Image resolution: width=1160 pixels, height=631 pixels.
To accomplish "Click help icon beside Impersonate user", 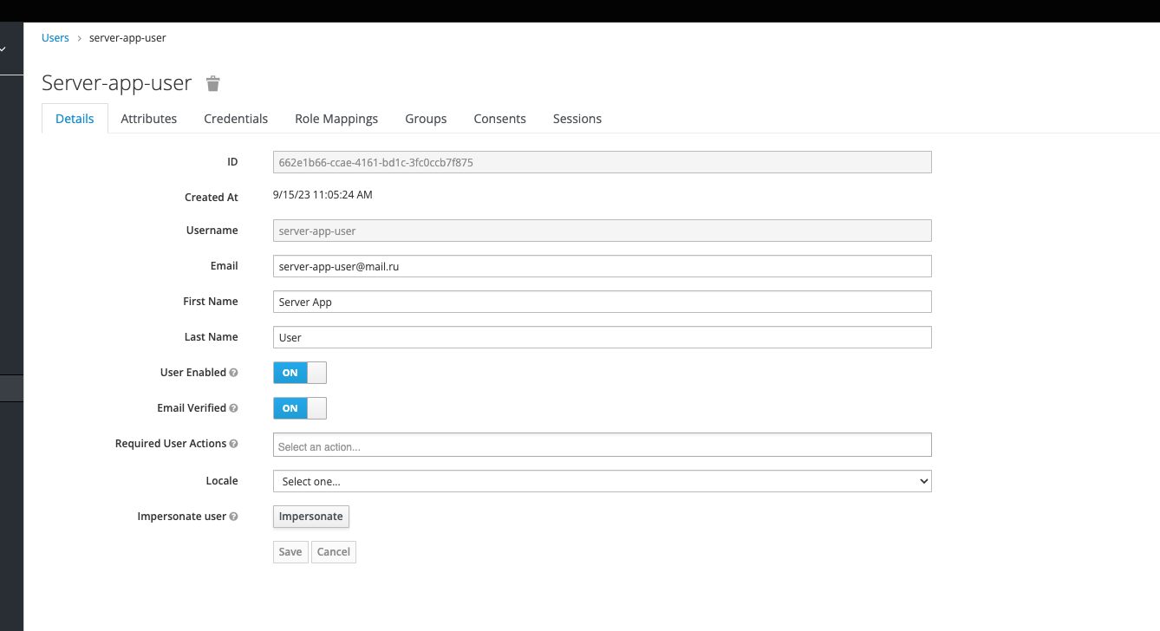I will click(x=233, y=517).
